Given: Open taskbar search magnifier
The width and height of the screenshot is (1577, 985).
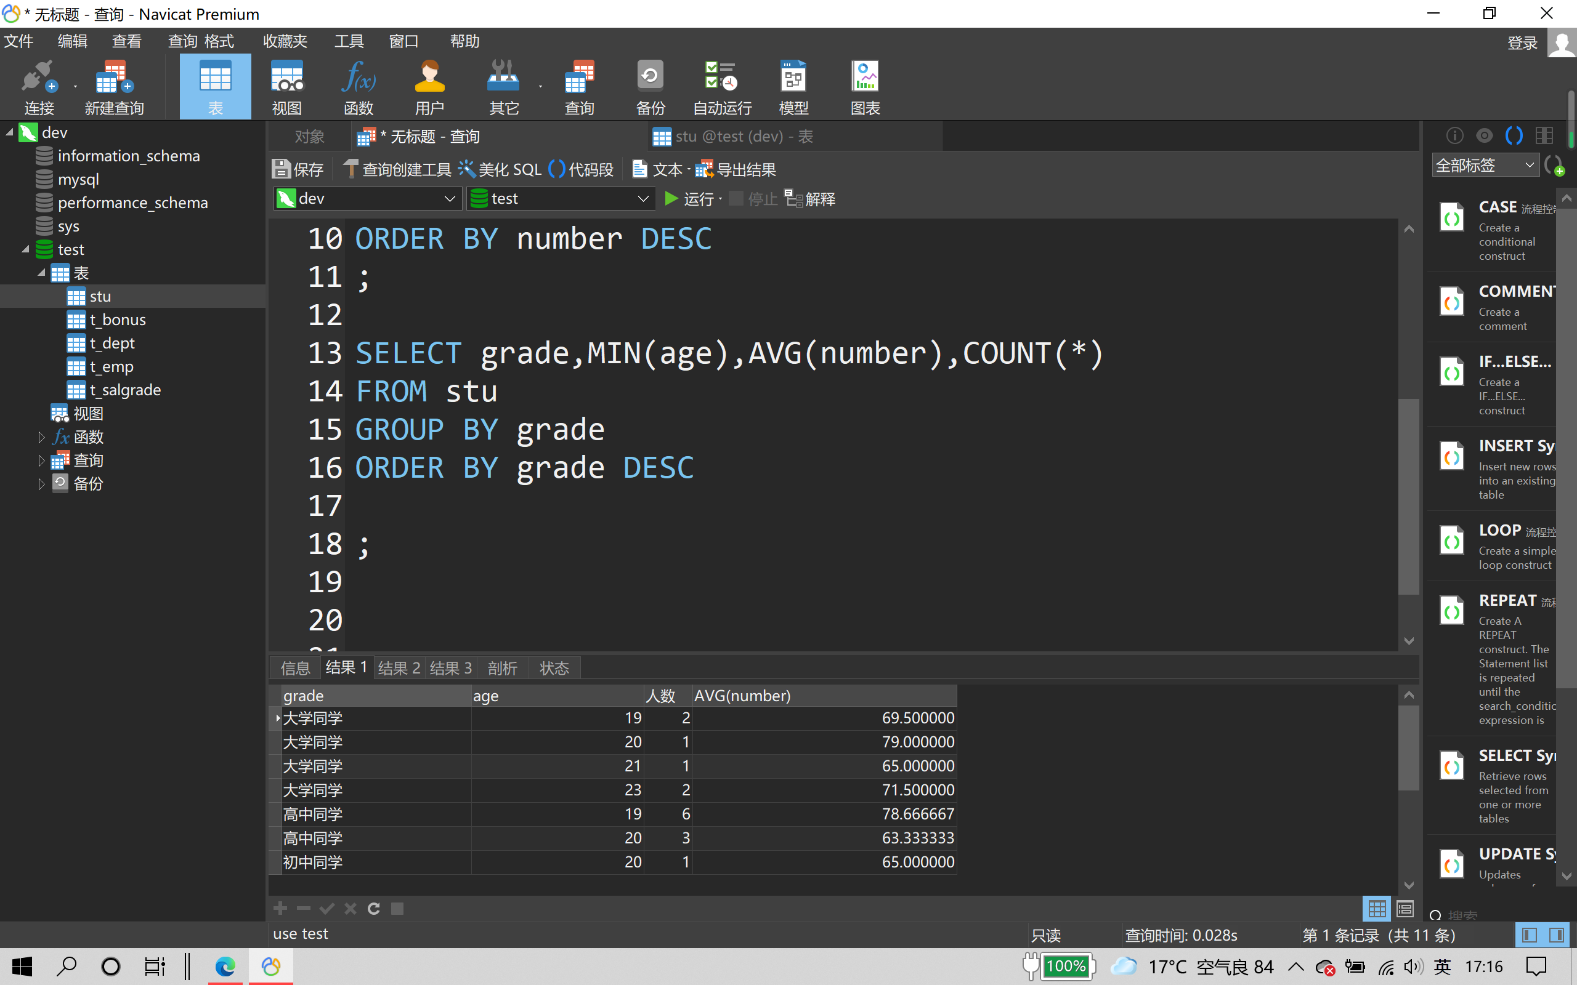Looking at the screenshot, I should (x=66, y=966).
